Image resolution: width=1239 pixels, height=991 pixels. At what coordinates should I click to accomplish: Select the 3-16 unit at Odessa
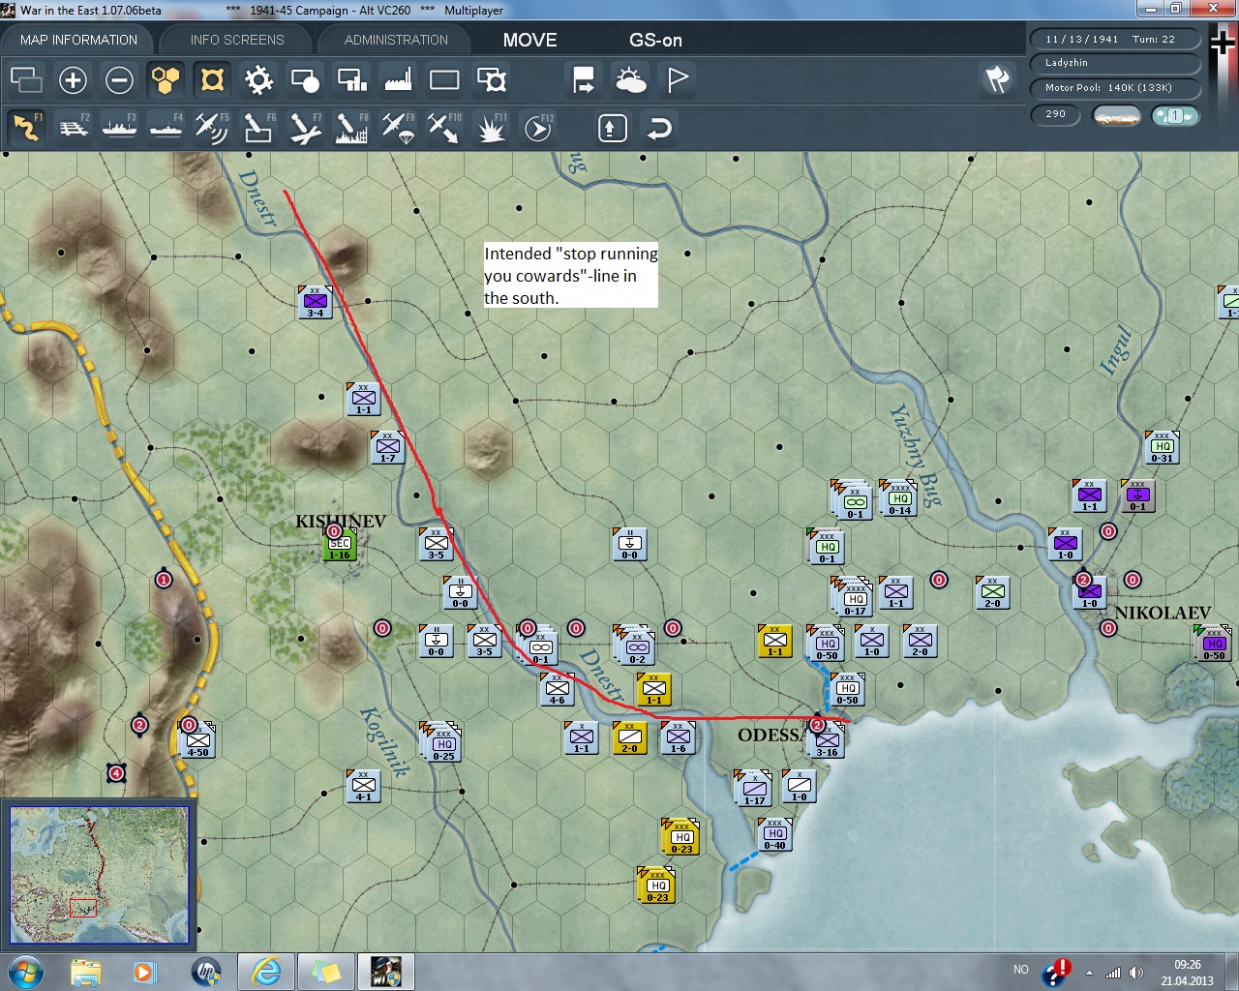[x=827, y=741]
